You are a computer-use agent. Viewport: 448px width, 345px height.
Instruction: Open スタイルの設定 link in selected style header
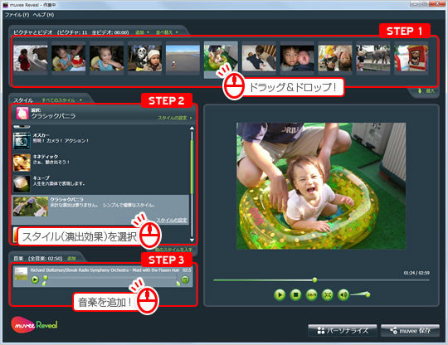click(175, 118)
